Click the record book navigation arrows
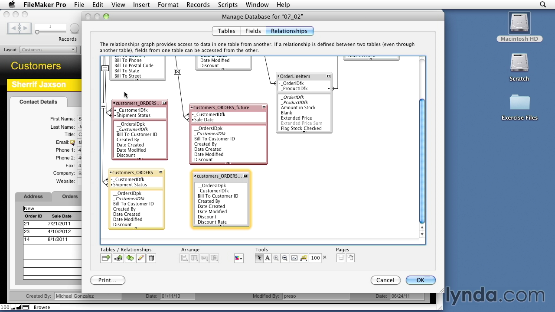 20,28
